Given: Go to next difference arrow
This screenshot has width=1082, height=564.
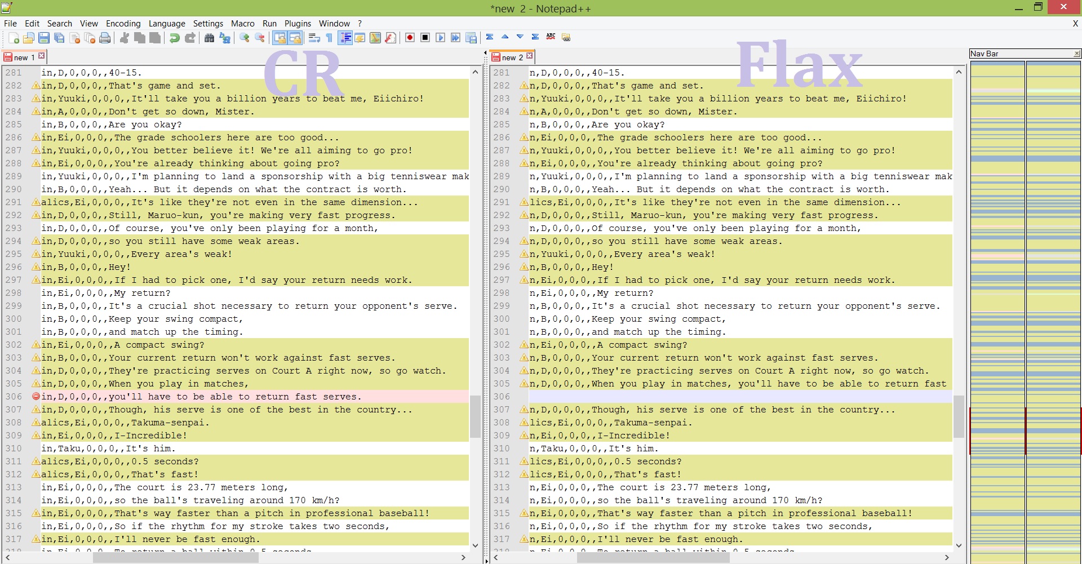Looking at the screenshot, I should pos(520,37).
